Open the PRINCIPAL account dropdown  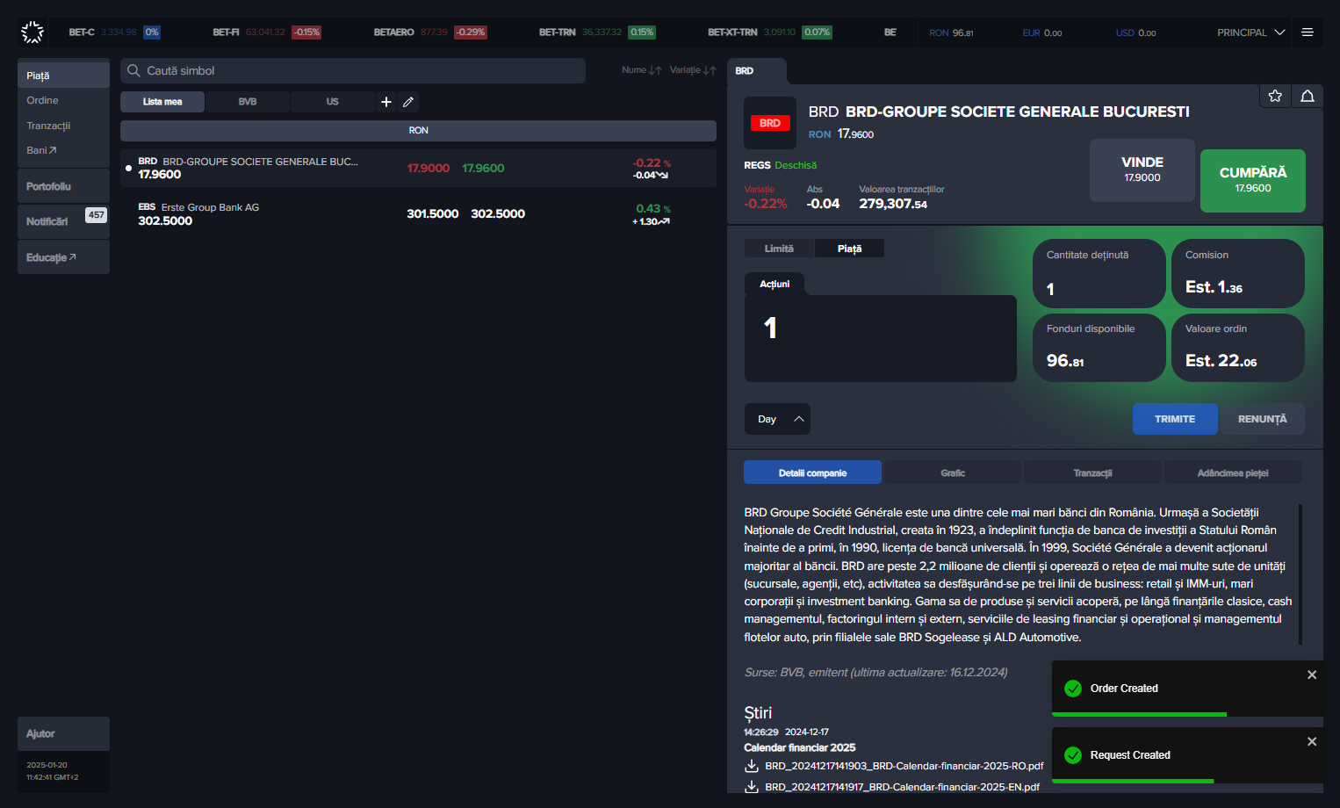1250,32
